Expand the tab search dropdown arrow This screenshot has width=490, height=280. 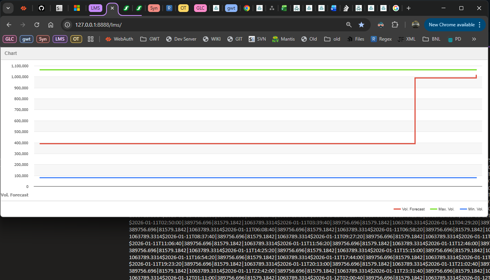tap(8, 8)
